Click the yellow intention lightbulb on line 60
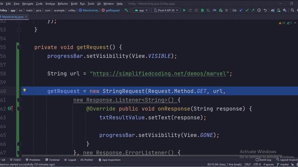This screenshot has height=167, width=298. [25, 90]
